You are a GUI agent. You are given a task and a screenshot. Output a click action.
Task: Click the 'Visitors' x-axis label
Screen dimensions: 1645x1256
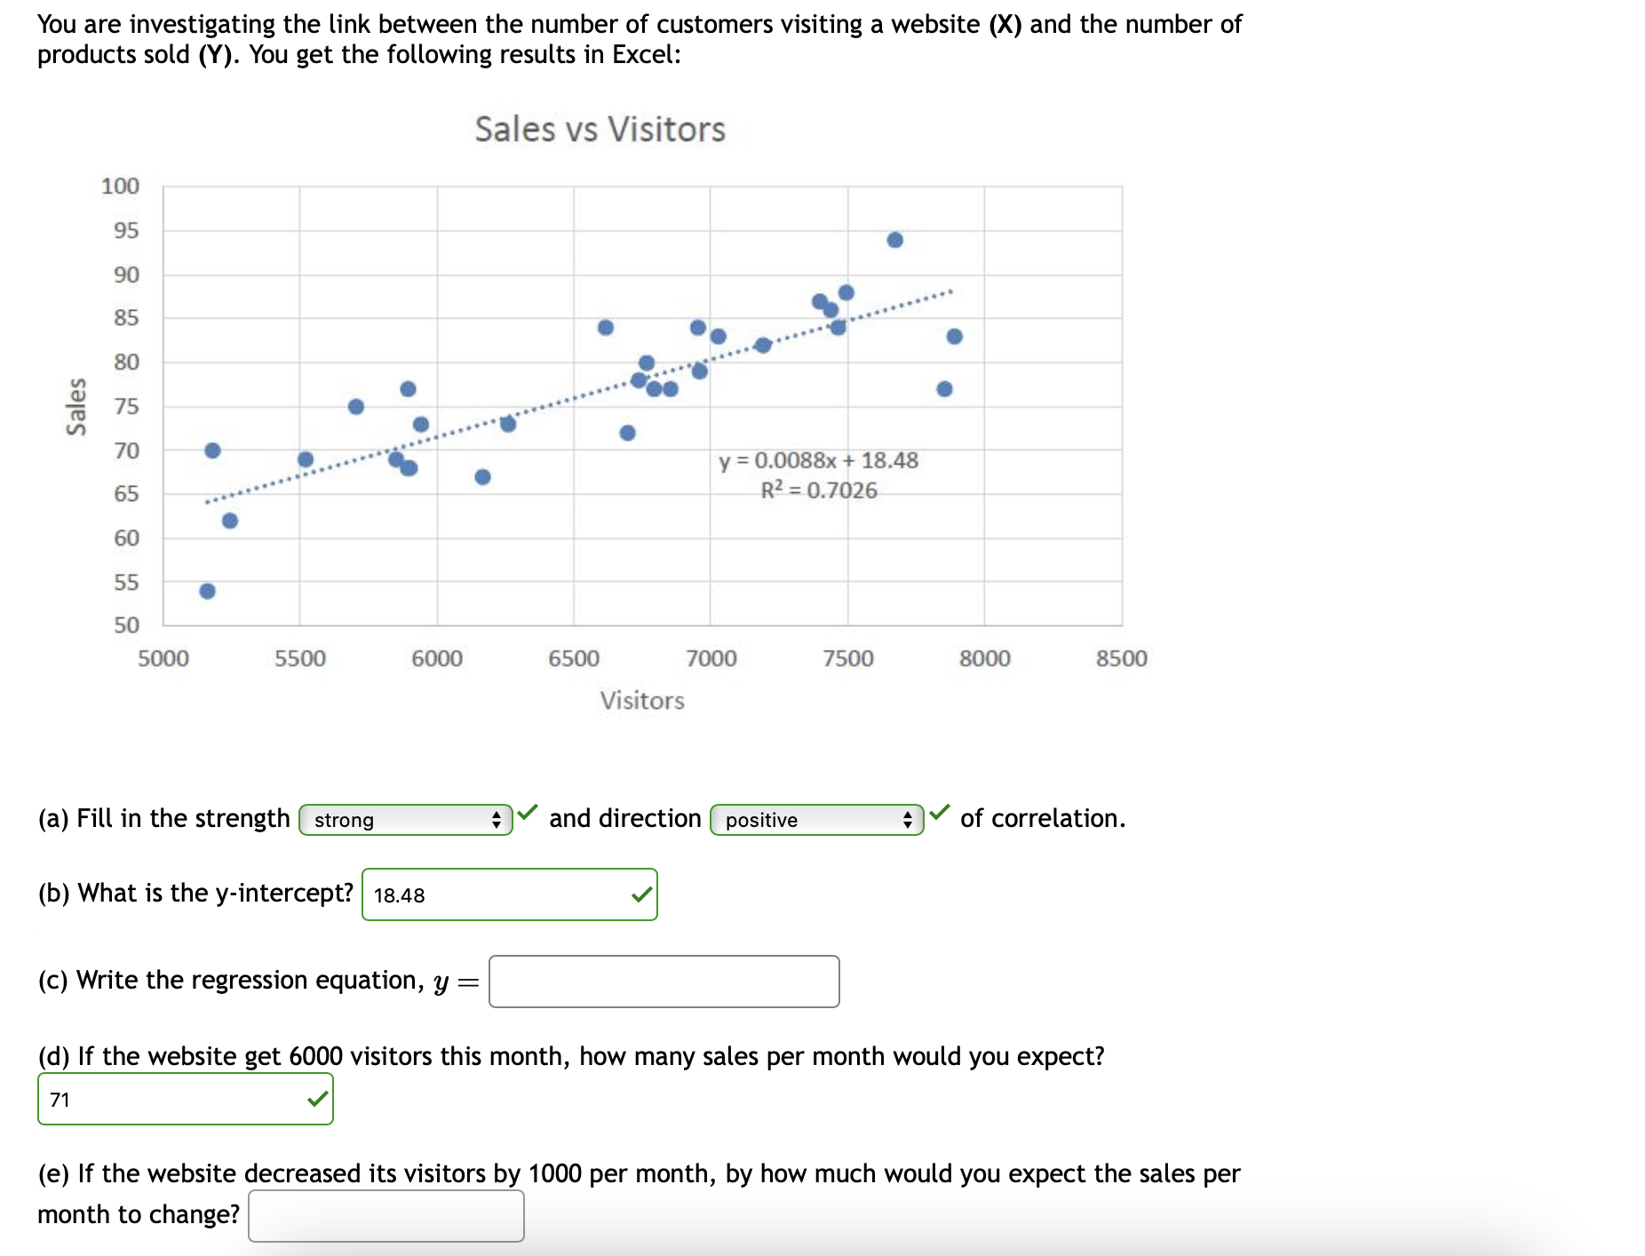(x=641, y=701)
